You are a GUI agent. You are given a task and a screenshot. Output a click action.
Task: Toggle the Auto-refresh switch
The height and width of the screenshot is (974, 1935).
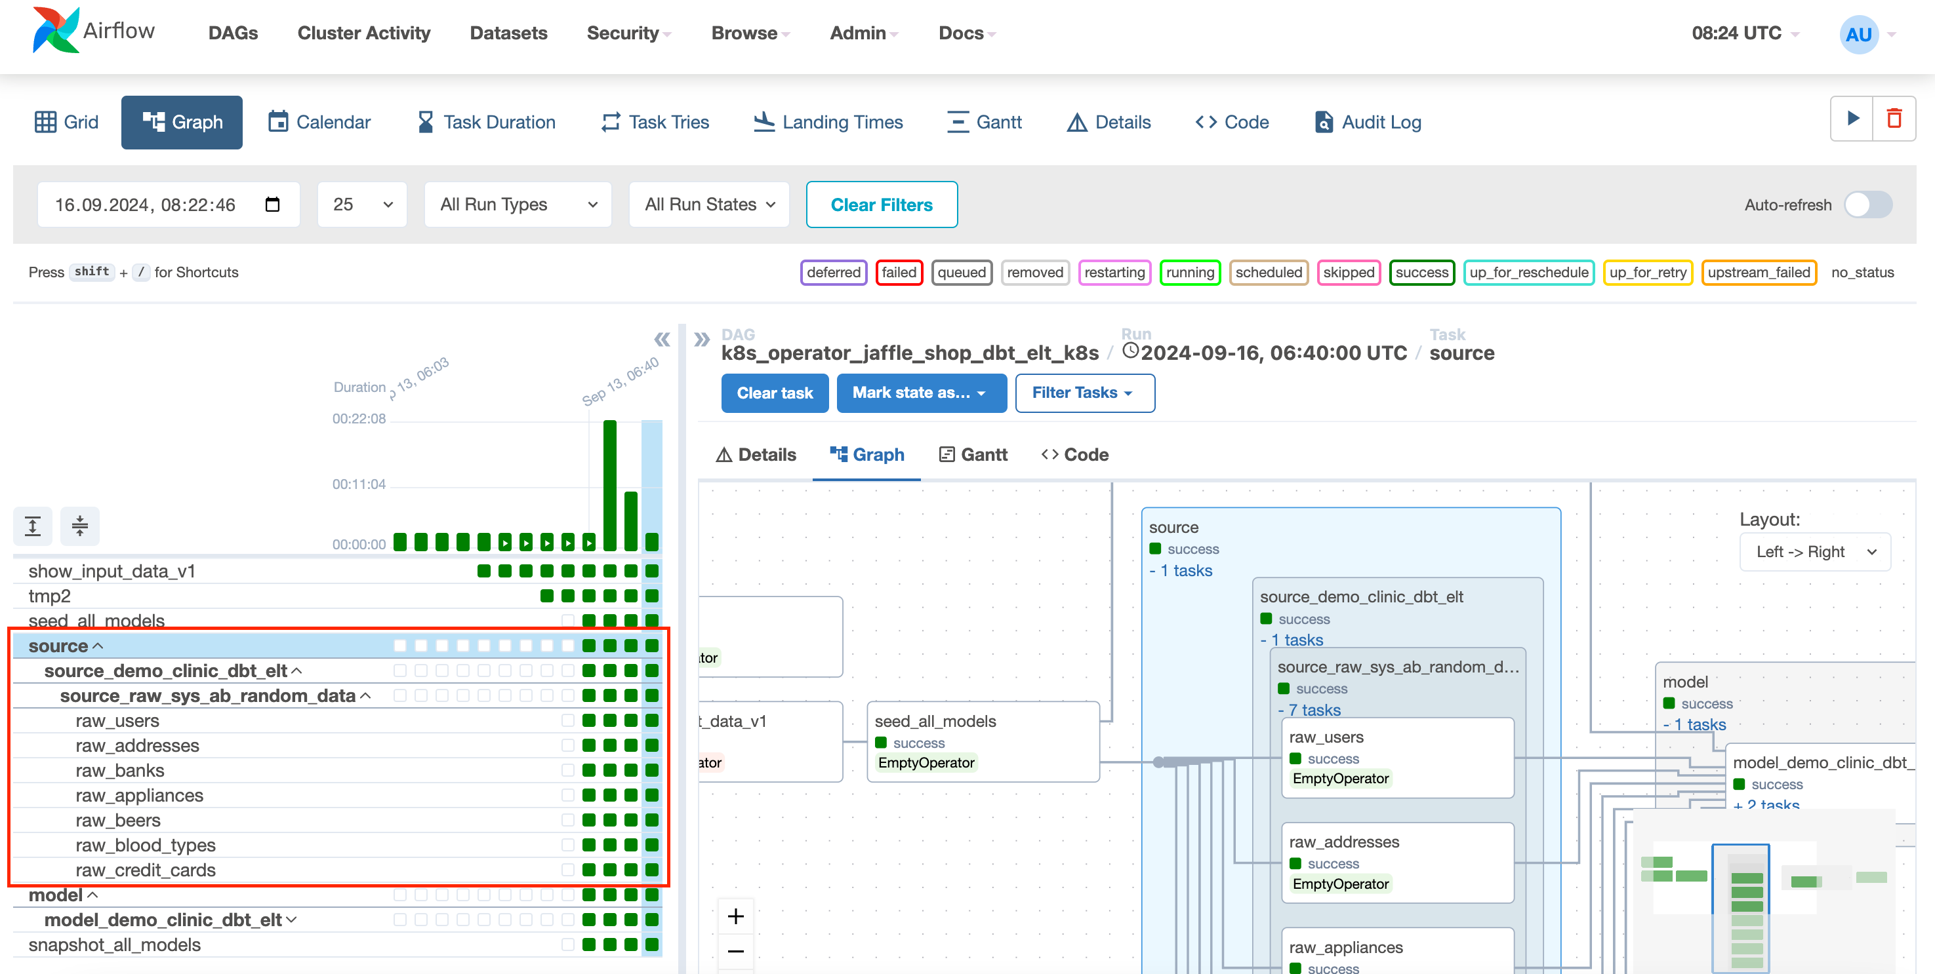tap(1869, 205)
